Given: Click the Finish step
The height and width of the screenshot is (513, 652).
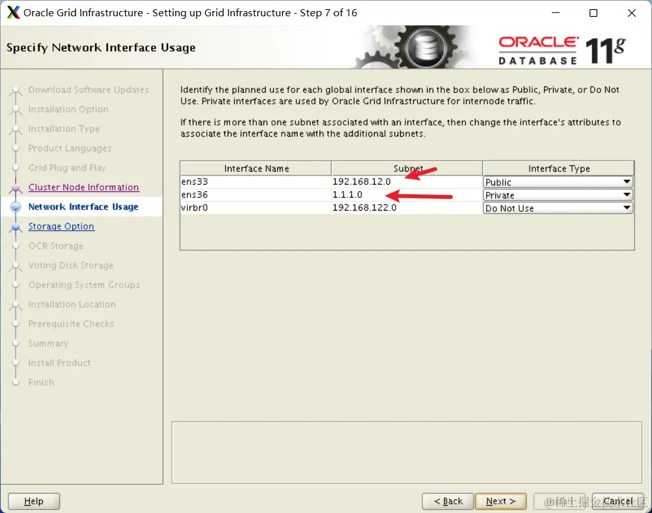Looking at the screenshot, I should (41, 382).
